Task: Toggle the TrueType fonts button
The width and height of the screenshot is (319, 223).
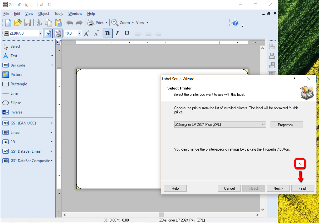Action: pyautogui.click(x=48, y=33)
